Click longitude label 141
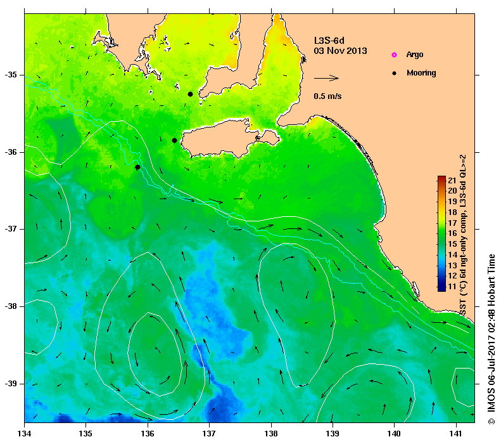 (455, 434)
